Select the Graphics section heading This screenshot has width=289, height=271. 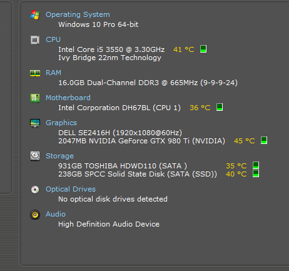click(x=61, y=123)
